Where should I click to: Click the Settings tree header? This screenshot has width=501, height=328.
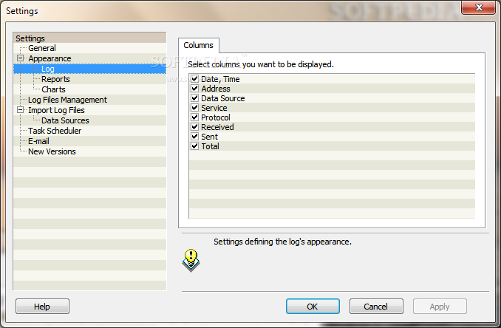coord(89,38)
